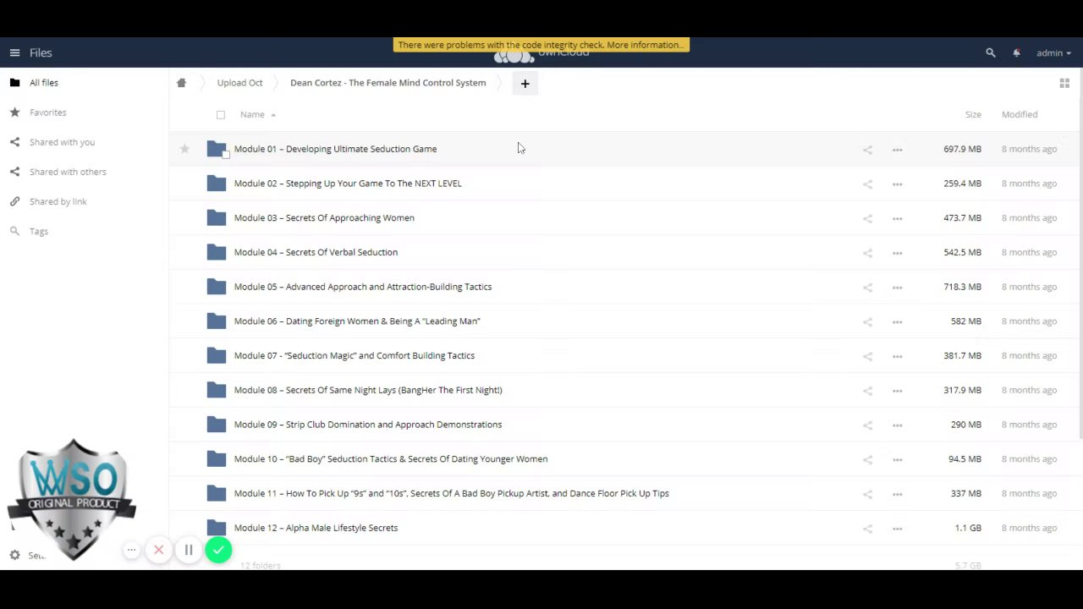Toggle grid view icon
The image size is (1083, 609).
click(1064, 83)
